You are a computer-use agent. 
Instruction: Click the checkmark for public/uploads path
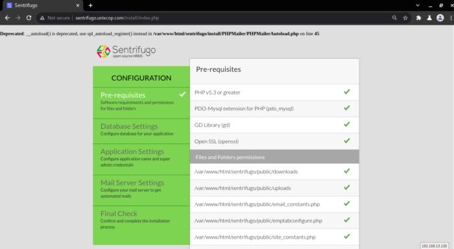tap(347, 187)
